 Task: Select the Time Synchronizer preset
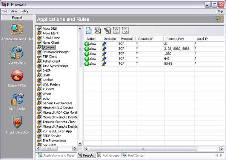click(55, 66)
